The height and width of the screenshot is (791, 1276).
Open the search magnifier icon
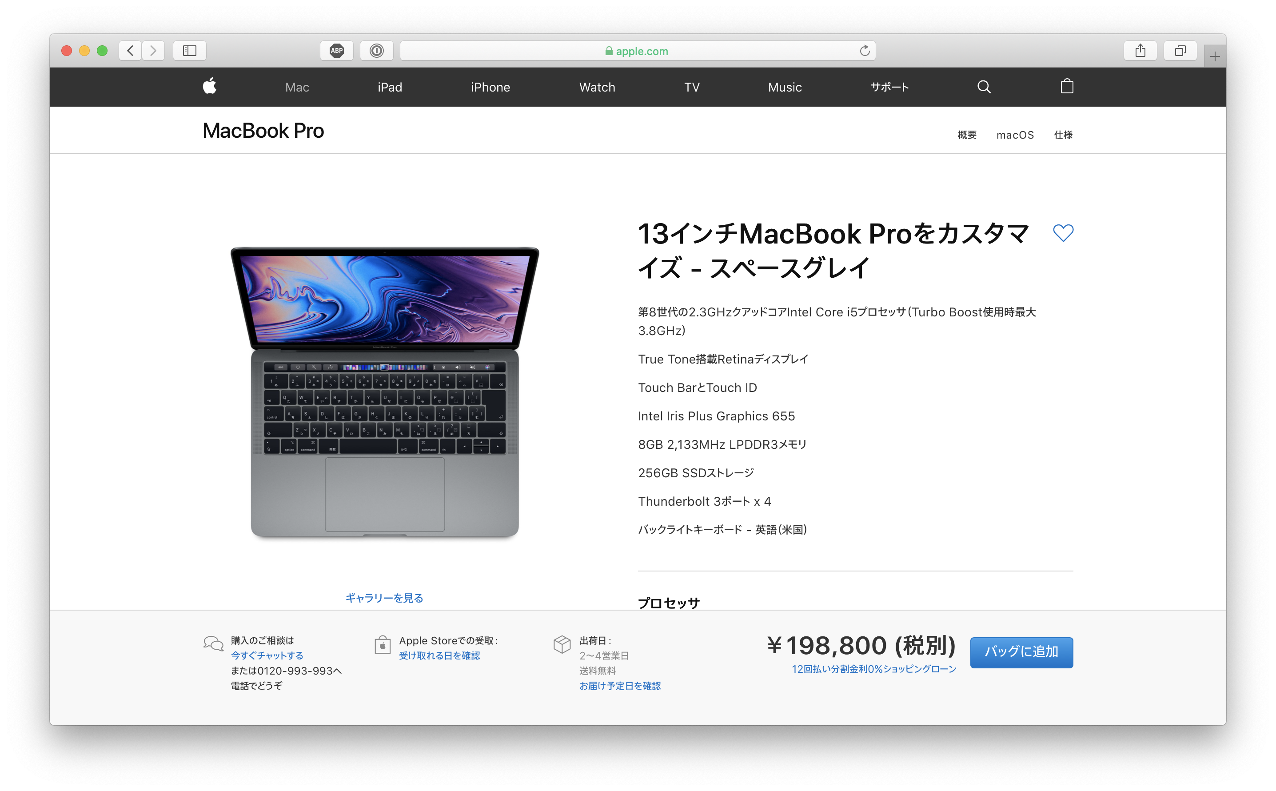(x=984, y=87)
